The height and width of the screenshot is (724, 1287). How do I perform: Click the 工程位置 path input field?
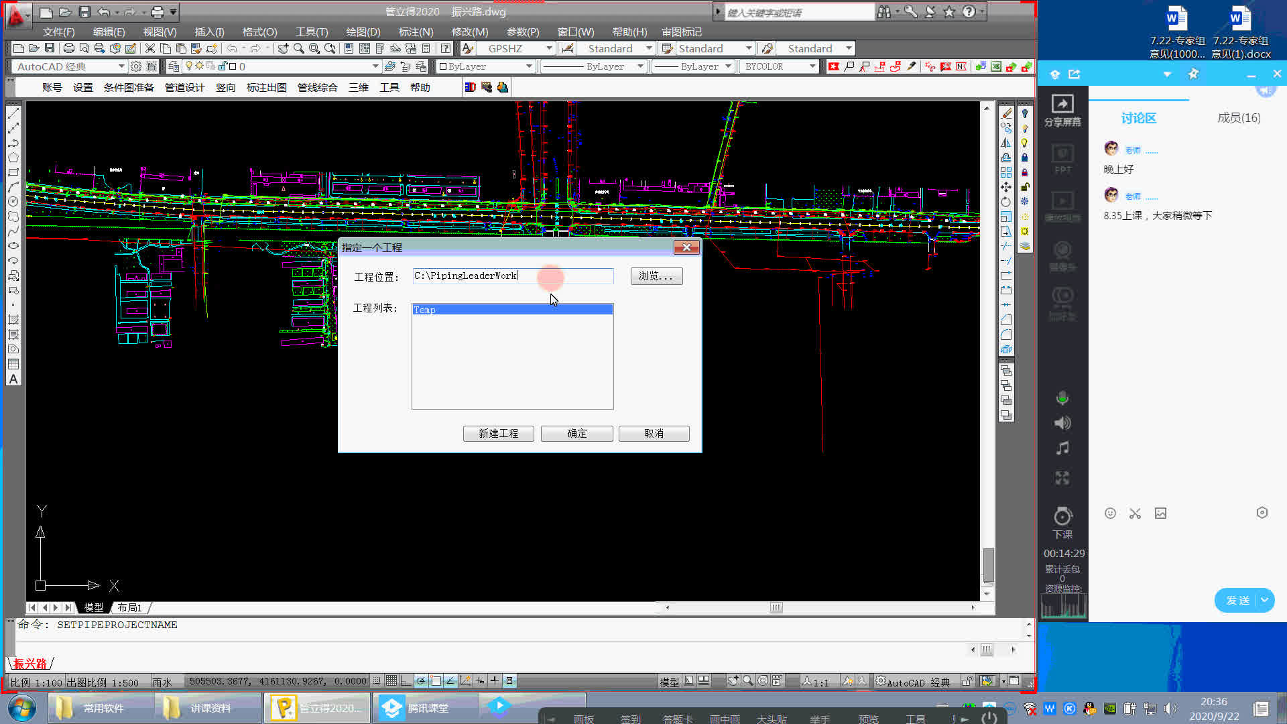512,276
